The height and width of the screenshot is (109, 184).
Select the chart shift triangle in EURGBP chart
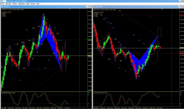pyautogui.click(x=70, y=9)
